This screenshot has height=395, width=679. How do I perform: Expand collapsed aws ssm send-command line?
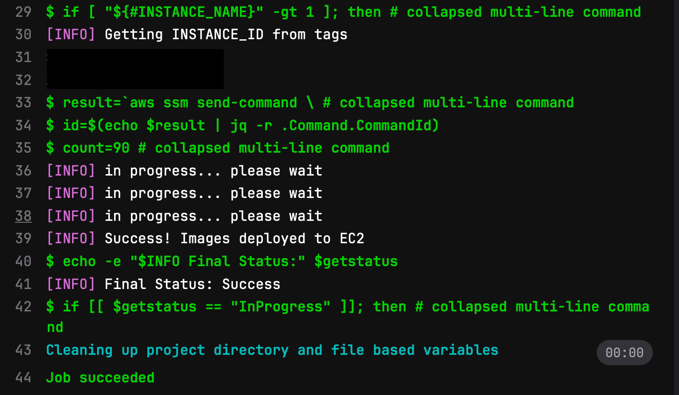tap(310, 103)
